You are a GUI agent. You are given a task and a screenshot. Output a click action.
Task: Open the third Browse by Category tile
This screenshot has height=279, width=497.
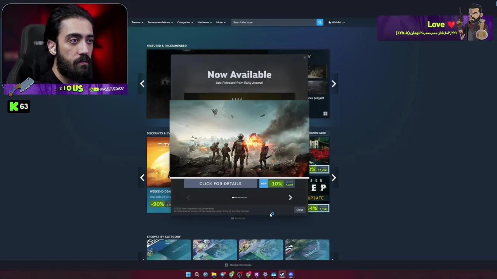[x=261, y=250]
